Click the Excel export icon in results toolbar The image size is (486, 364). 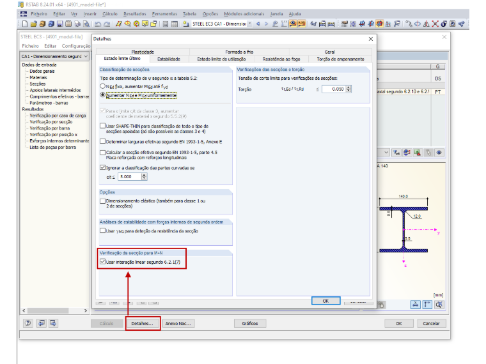click(418, 153)
